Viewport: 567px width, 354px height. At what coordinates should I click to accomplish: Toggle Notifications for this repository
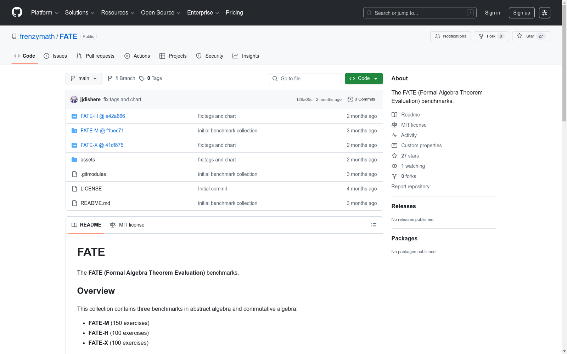[x=450, y=36]
